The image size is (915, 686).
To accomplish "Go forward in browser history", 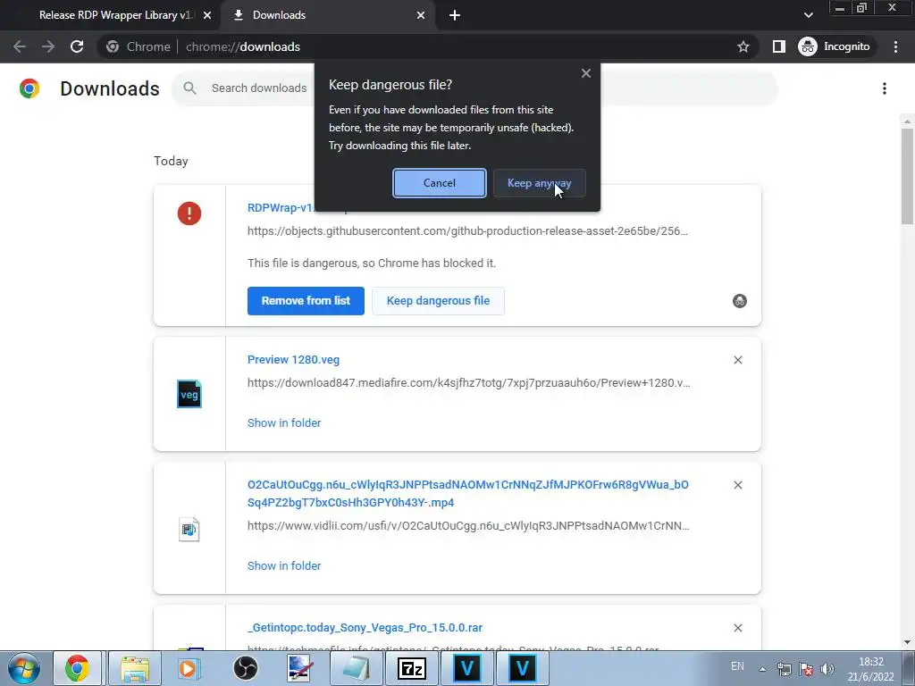I will (x=48, y=46).
